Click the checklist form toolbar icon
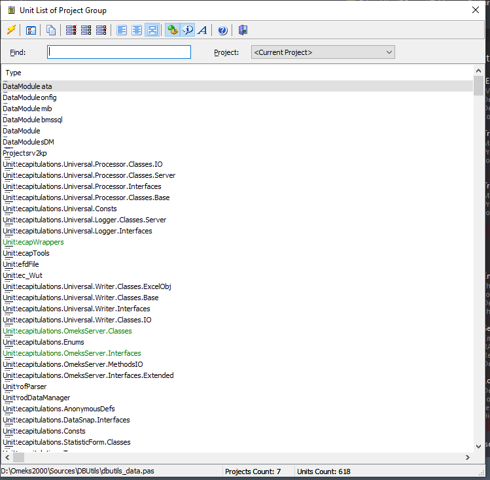This screenshot has width=490, height=480. (x=31, y=30)
